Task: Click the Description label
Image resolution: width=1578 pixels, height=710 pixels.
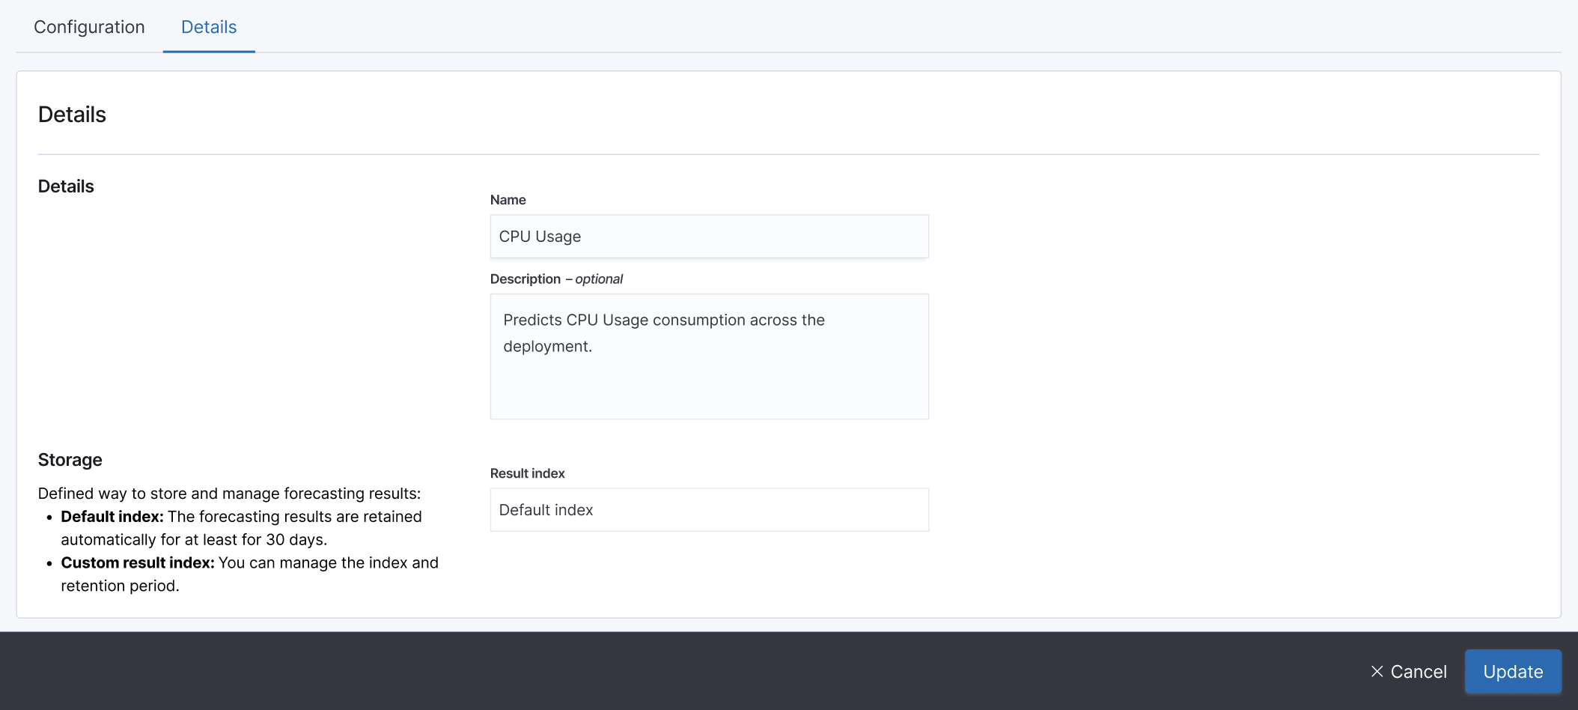Action: pyautogui.click(x=526, y=279)
